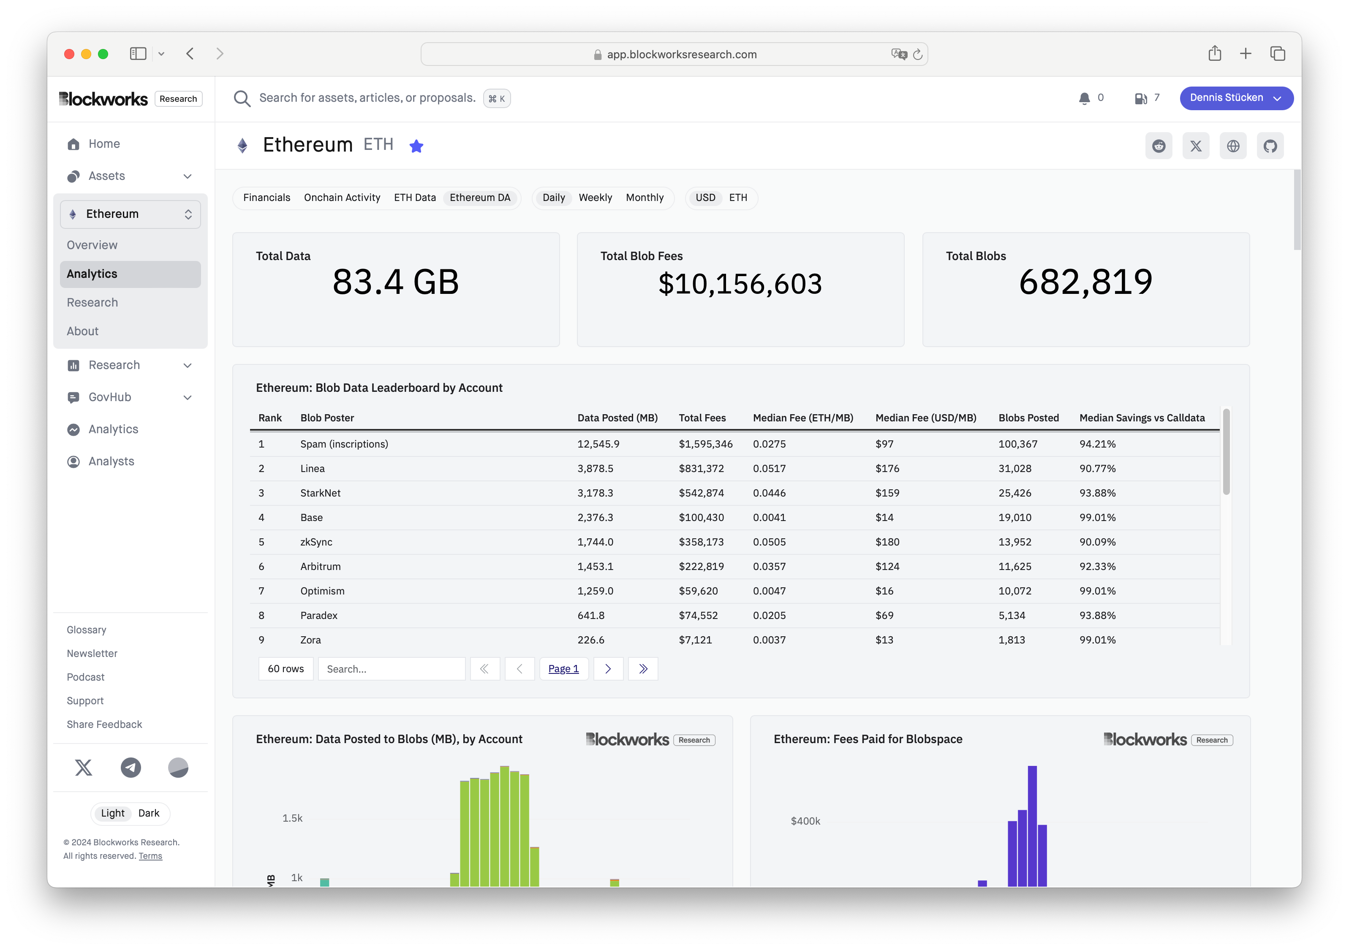
Task: Open the website globe icon
Action: 1233,146
